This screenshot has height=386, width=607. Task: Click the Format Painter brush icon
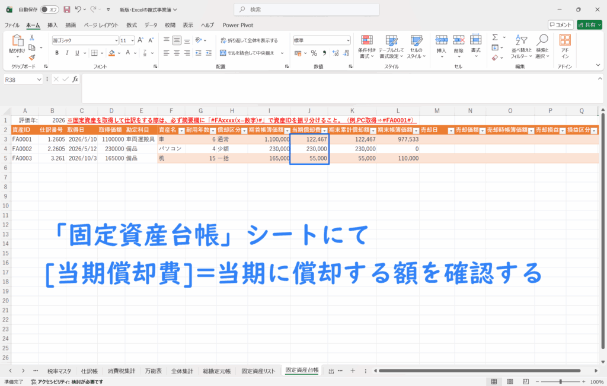tap(32, 56)
